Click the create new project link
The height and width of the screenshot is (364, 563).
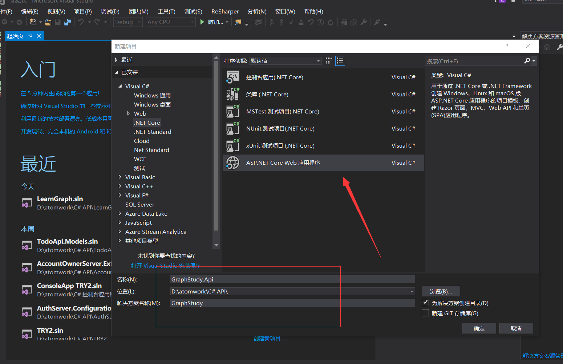pos(269,339)
